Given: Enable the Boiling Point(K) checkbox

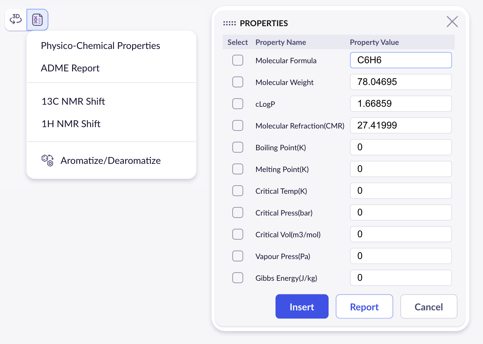Looking at the screenshot, I should point(238,147).
